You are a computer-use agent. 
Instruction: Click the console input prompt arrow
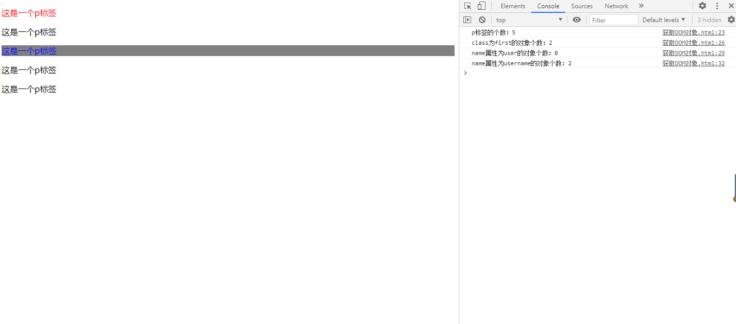[465, 73]
